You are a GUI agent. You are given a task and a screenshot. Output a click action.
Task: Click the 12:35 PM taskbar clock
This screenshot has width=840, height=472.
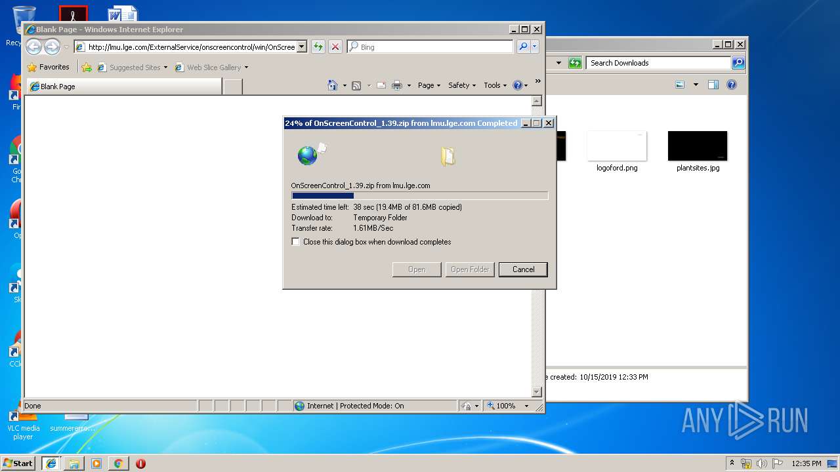pyautogui.click(x=806, y=463)
